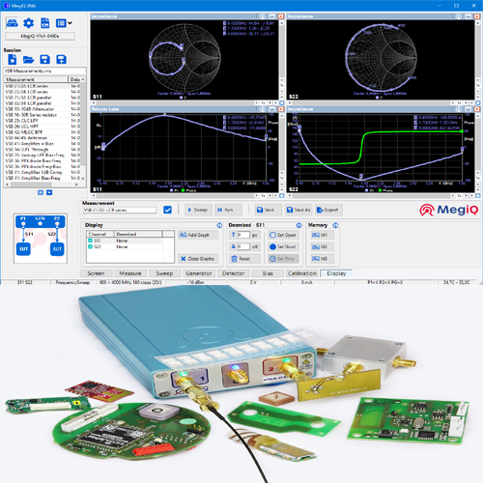Click the Save As button
Viewport: 483px width, 483px height.
298,210
